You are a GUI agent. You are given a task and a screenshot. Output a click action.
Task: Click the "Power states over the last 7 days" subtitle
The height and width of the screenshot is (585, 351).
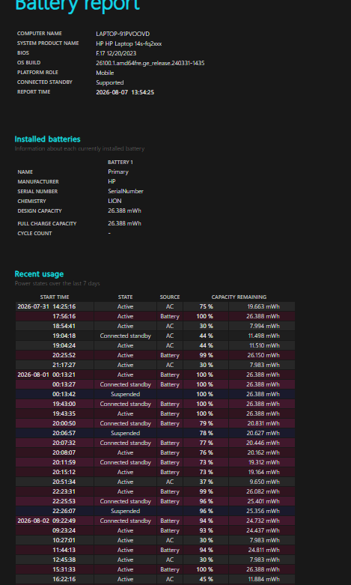(58, 284)
